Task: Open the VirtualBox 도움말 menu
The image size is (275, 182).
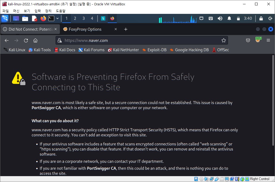Action: click(60, 11)
